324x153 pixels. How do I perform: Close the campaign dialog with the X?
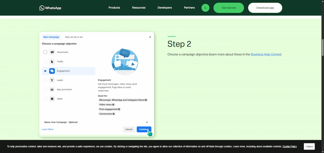click(150, 37)
